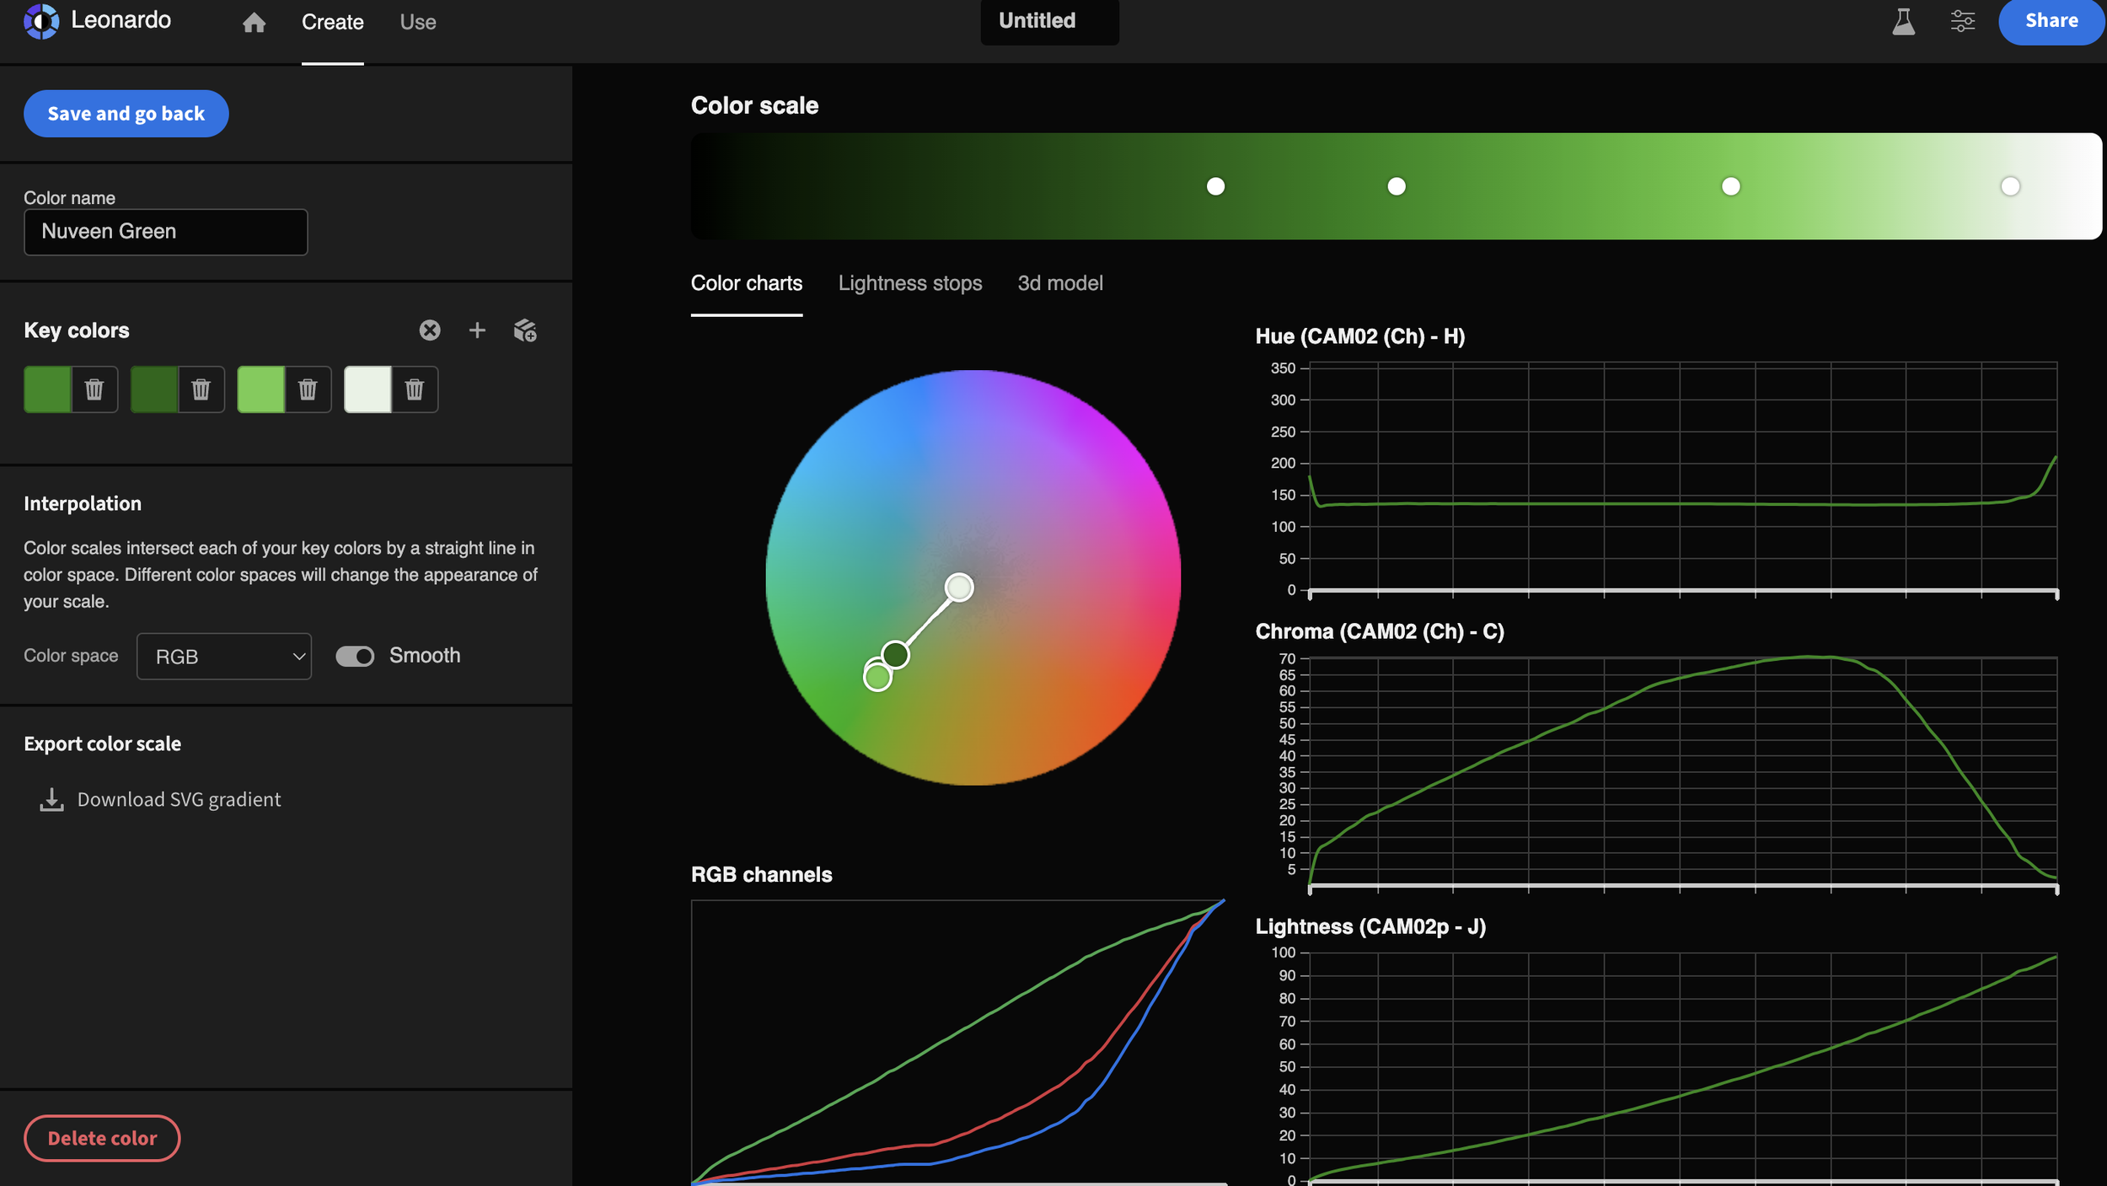Click the bulk add key colors icon
The image size is (2107, 1186).
coord(525,330)
